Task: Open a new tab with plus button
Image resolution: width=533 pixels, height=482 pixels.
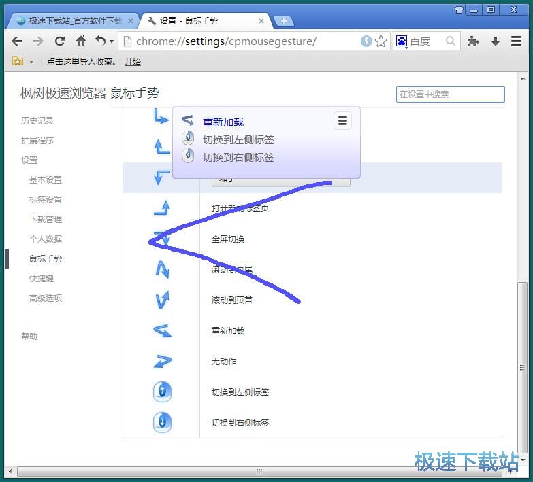Action: pyautogui.click(x=283, y=21)
